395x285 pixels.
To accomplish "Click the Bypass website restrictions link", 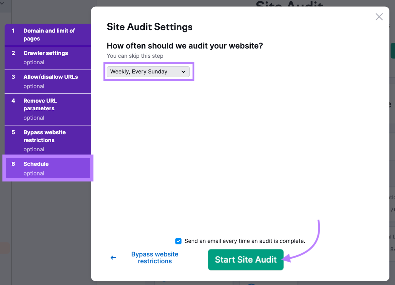I will [x=155, y=258].
